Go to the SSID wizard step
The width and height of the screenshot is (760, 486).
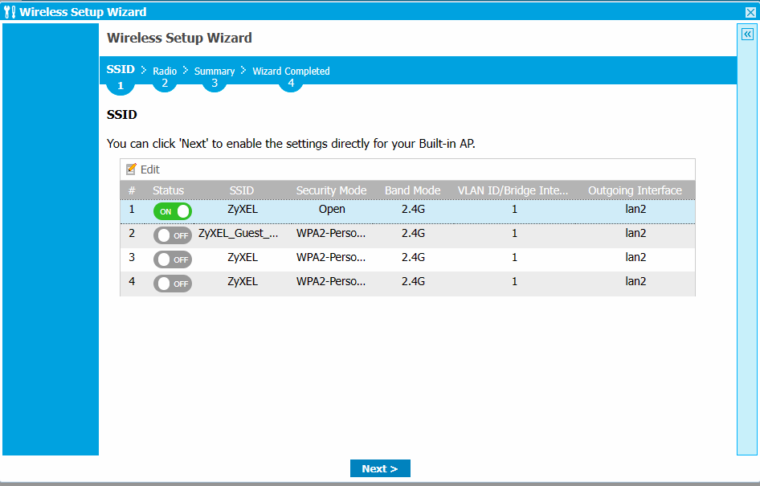[x=121, y=69]
